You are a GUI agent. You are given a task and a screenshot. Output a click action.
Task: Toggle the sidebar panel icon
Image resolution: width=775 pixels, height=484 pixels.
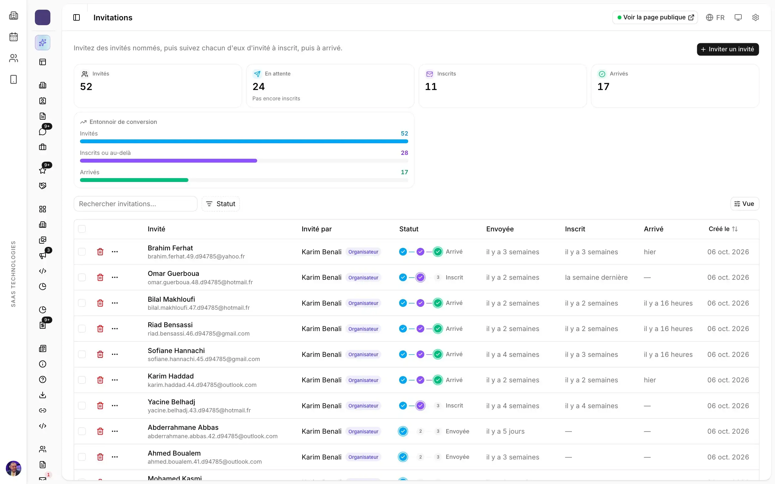(x=77, y=17)
